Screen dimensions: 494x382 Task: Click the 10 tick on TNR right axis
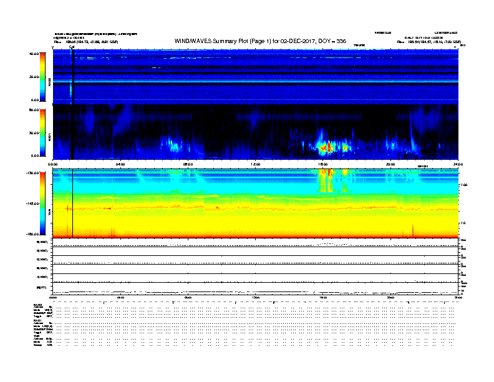pyautogui.click(x=463, y=223)
